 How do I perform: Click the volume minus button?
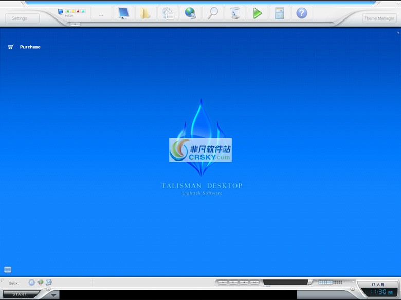click(x=317, y=282)
